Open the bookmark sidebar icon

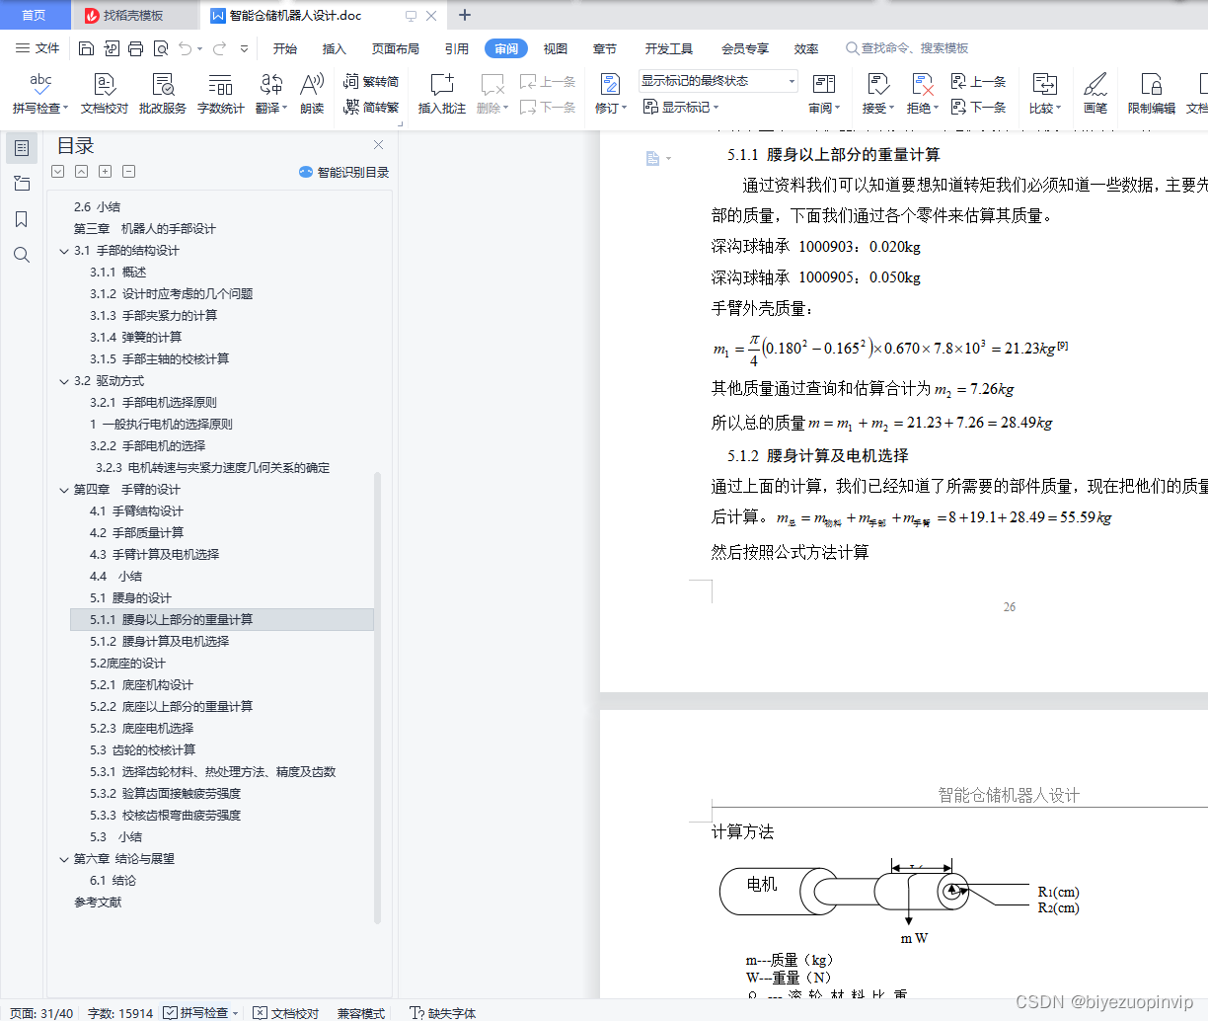(x=22, y=219)
